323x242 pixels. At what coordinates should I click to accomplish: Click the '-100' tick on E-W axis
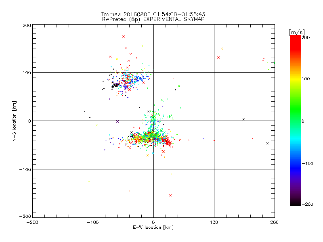click(93, 222)
